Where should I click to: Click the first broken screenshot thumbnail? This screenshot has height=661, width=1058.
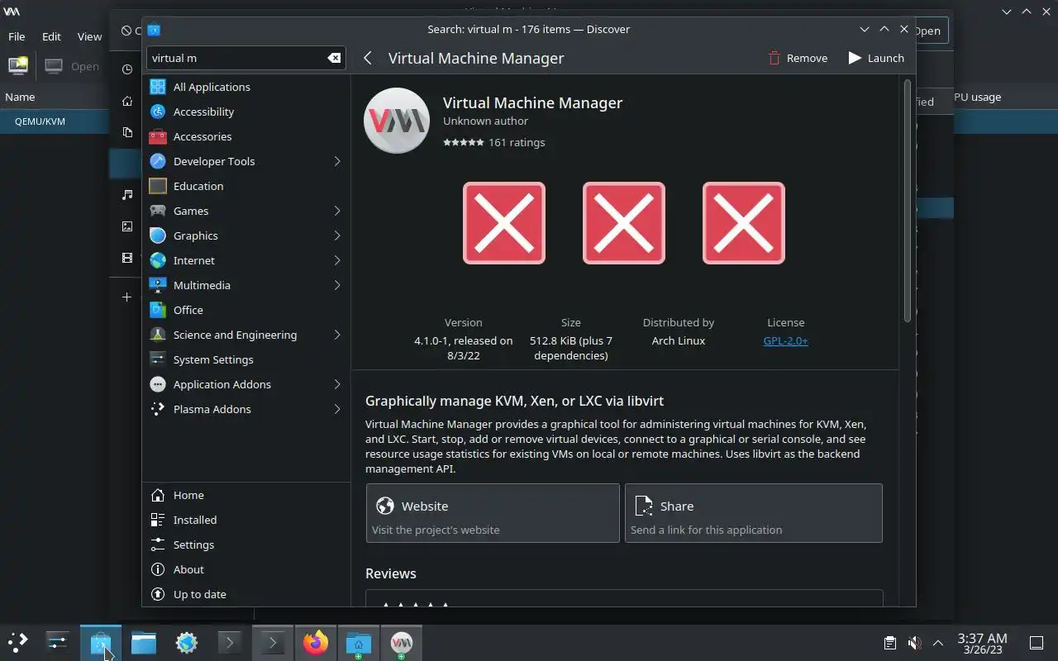coord(504,223)
